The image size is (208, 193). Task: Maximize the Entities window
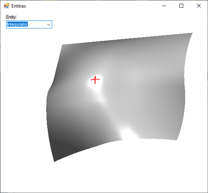181,6
